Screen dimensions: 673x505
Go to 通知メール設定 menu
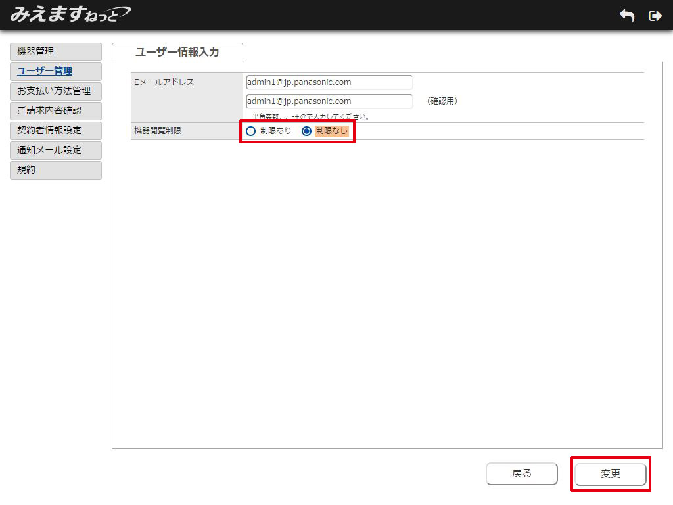pyautogui.click(x=56, y=150)
